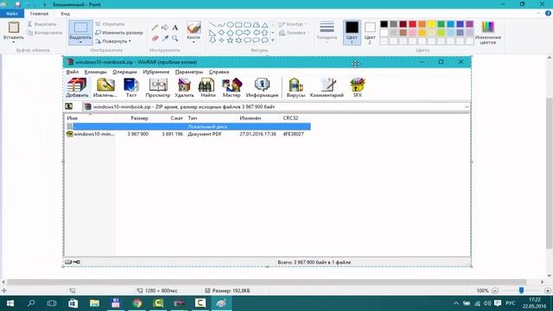
Task: Open the Thickness (Толщина) dropdown
Action: (x=327, y=33)
